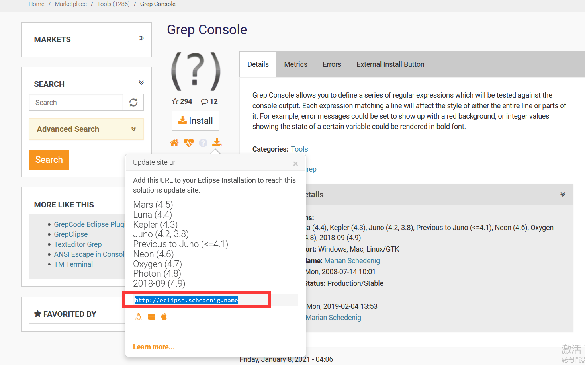
Task: Expand the MARKETS section chevron
Action: pyautogui.click(x=141, y=38)
